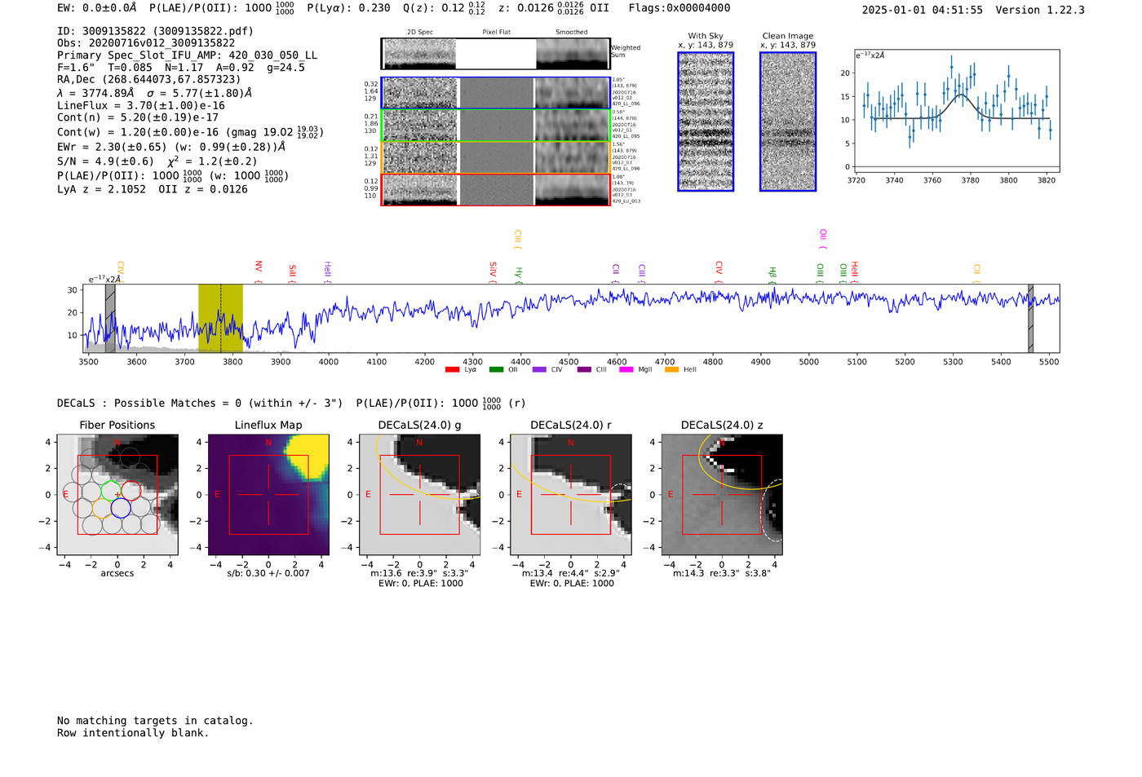Click the green-circled fiber in Fiber Positions
Image resolution: width=1142 pixels, height=777 pixels.
(110, 491)
